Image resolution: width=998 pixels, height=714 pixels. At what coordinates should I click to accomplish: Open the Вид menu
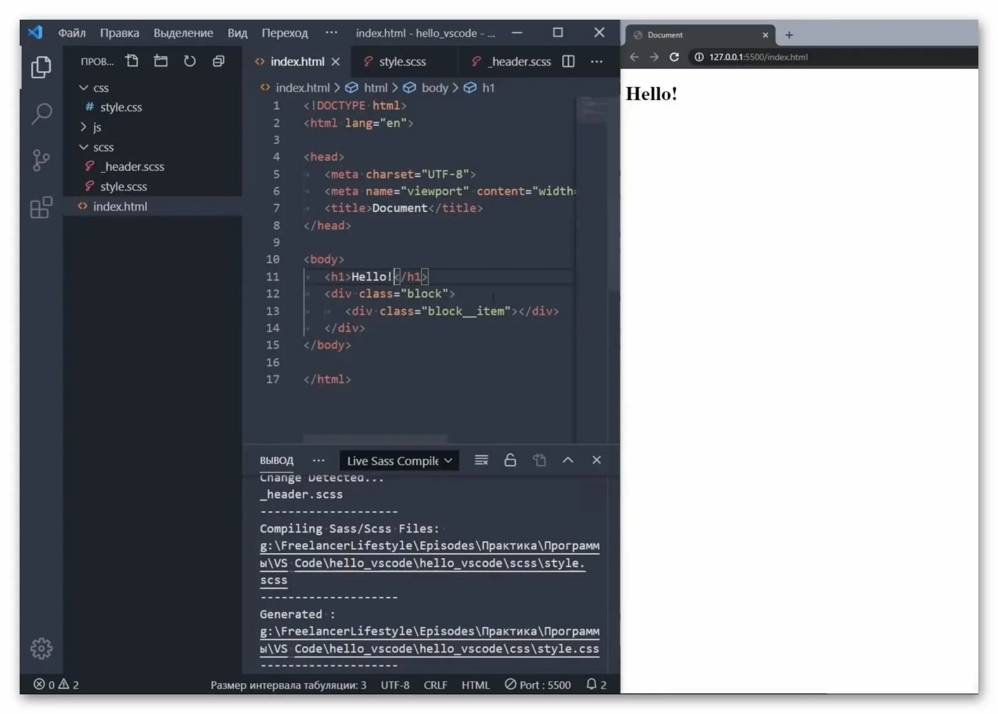(x=237, y=33)
